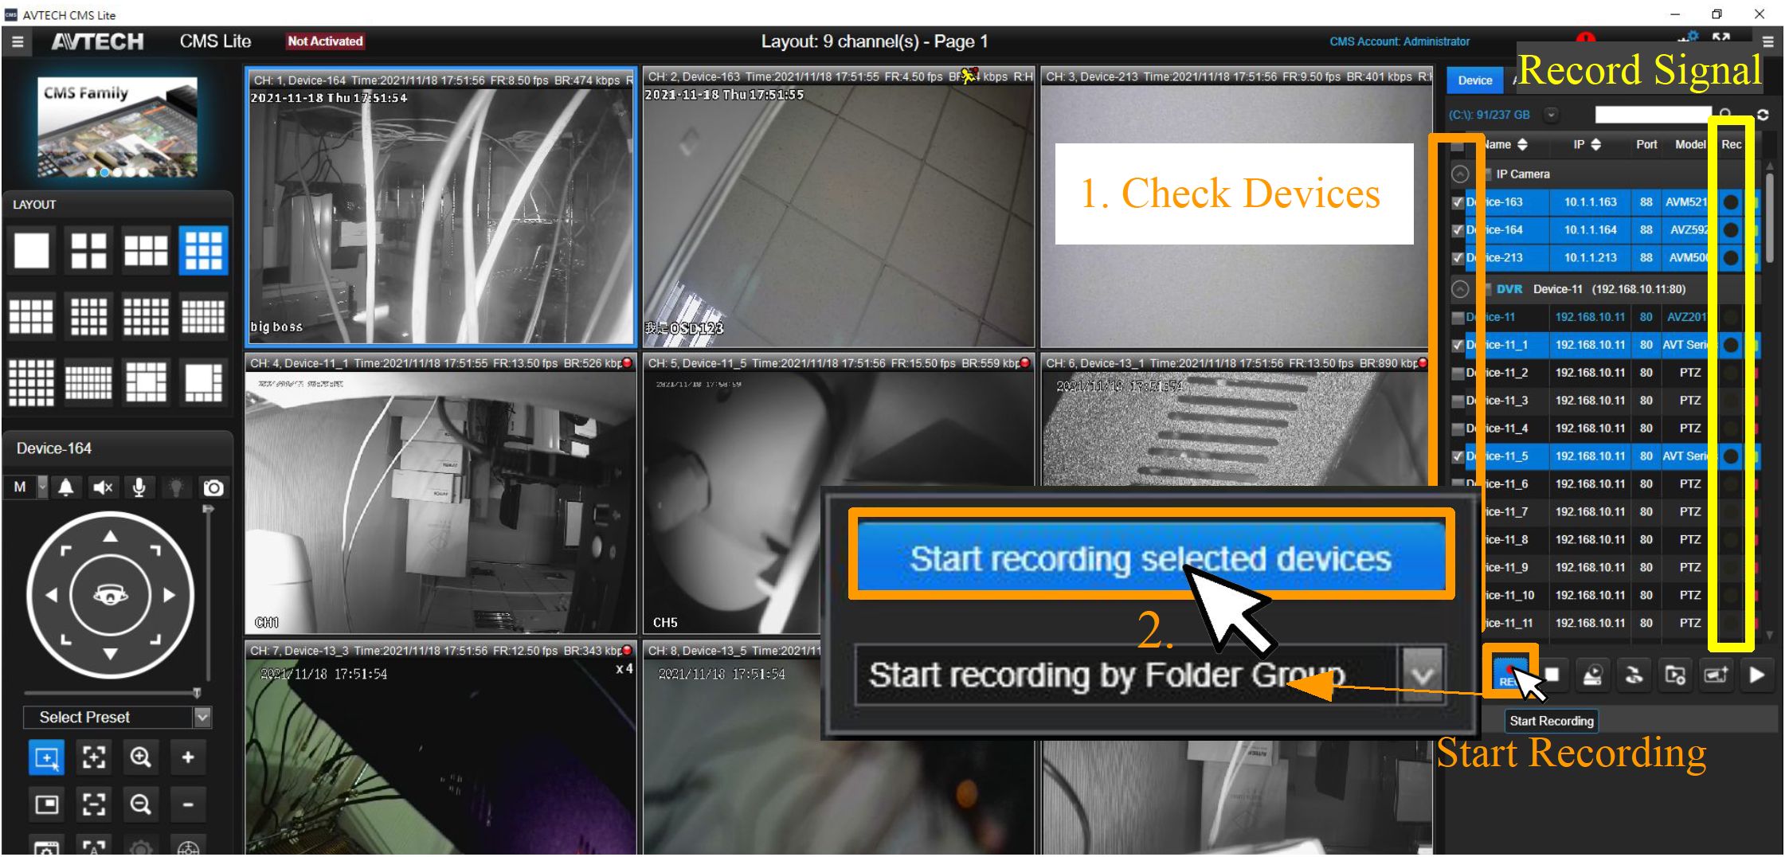
Task: Pan the PTZ camera right
Action: tap(170, 595)
